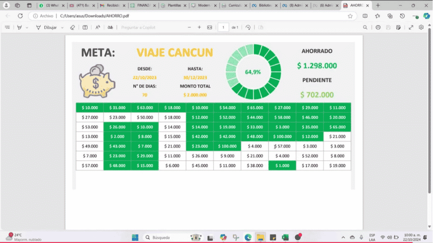
Task: Close the Plantillas tab
Action: [185, 5]
